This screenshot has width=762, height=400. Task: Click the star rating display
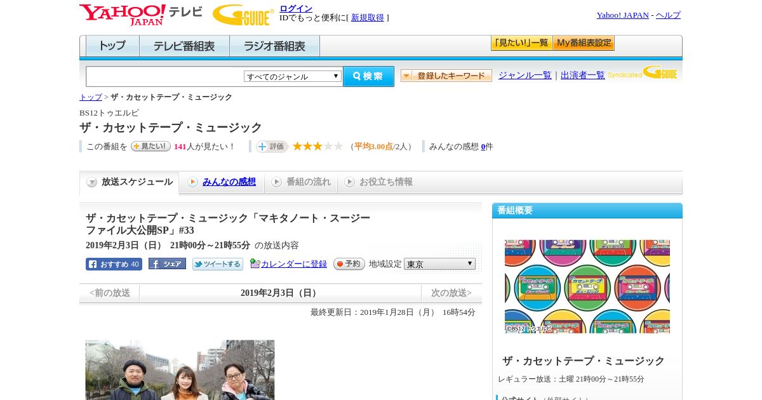pyautogui.click(x=317, y=146)
